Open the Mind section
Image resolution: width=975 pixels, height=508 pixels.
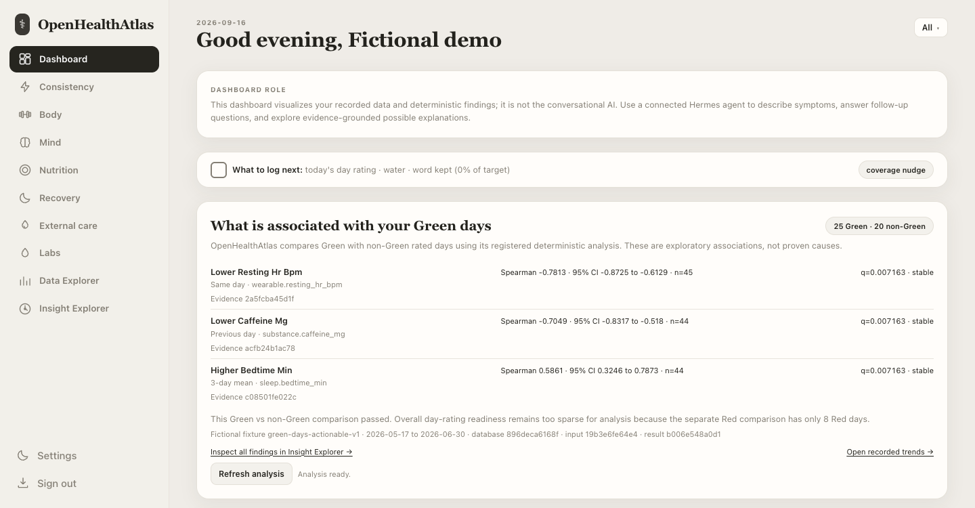pos(84,142)
